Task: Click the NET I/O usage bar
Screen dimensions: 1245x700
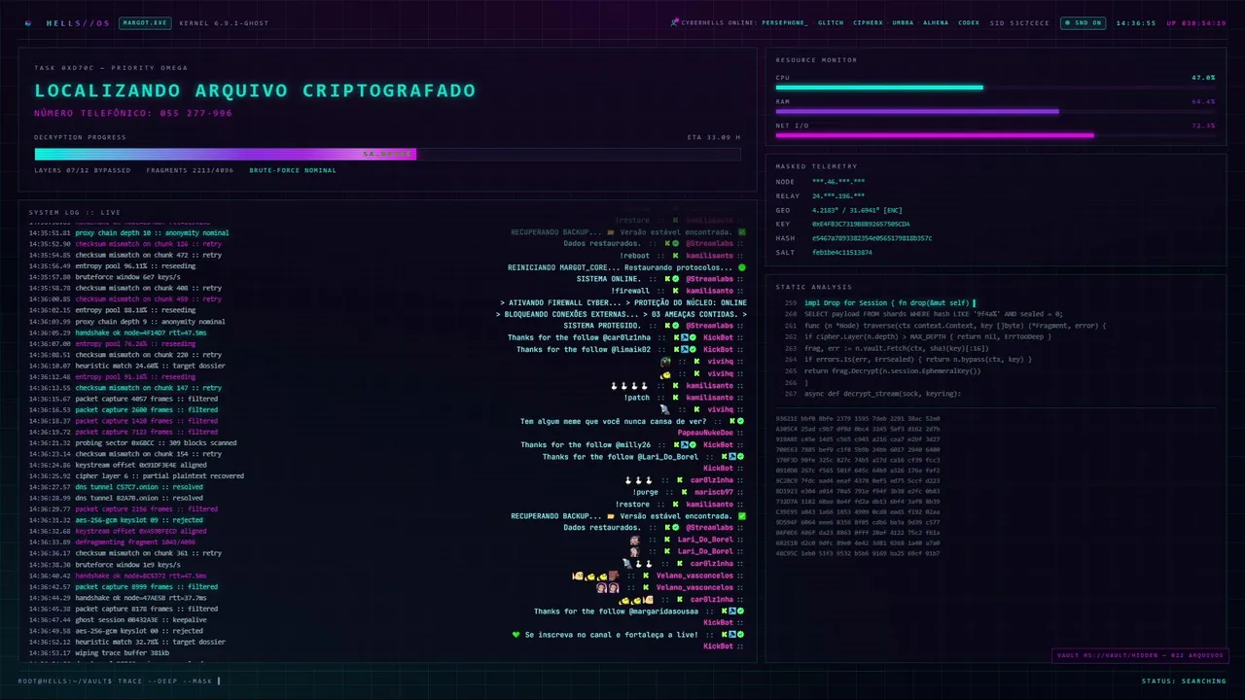Action: (995, 135)
